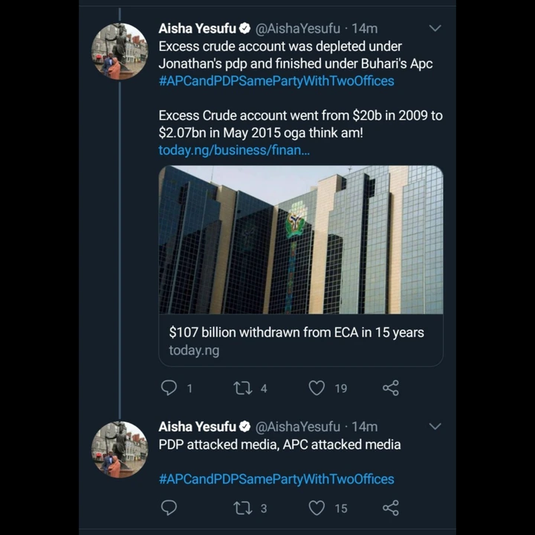Open the CBN building article image
The image size is (535, 535).
click(301, 239)
